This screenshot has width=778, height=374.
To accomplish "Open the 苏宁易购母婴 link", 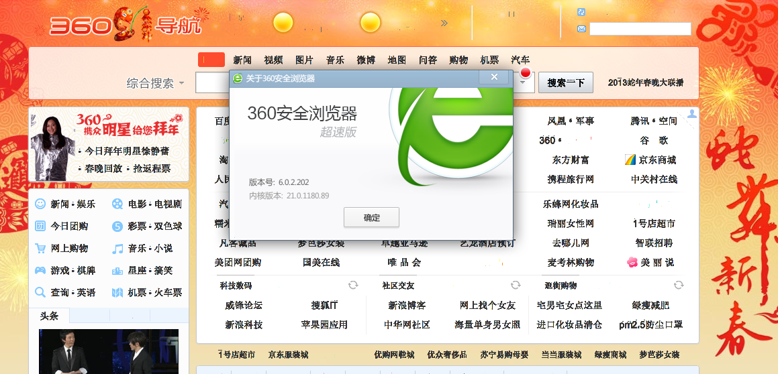I will (504, 355).
